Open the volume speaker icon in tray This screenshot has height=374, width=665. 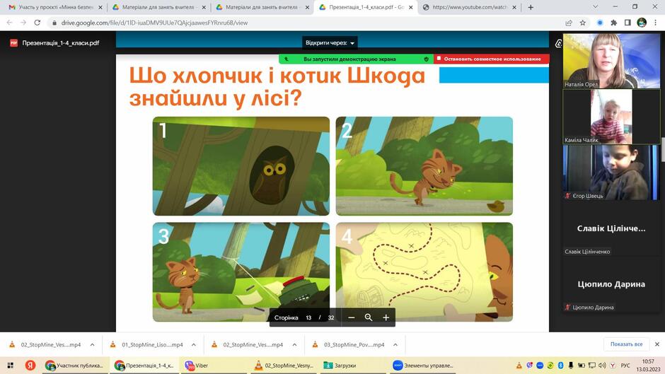(602, 365)
